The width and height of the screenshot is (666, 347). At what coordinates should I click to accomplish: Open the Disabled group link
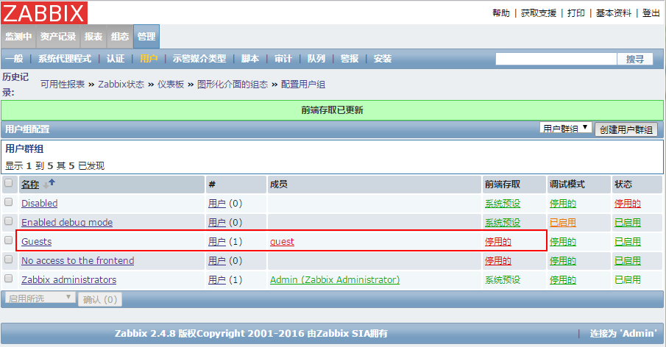click(40, 203)
